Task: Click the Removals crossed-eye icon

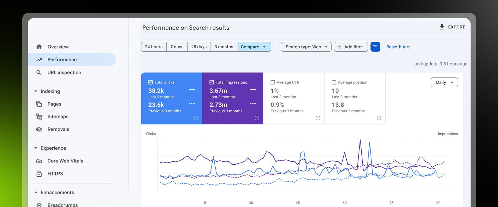Action: tap(39, 129)
